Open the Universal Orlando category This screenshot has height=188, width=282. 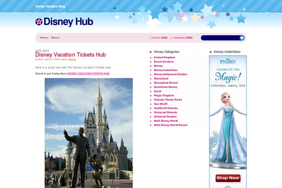click(x=165, y=112)
